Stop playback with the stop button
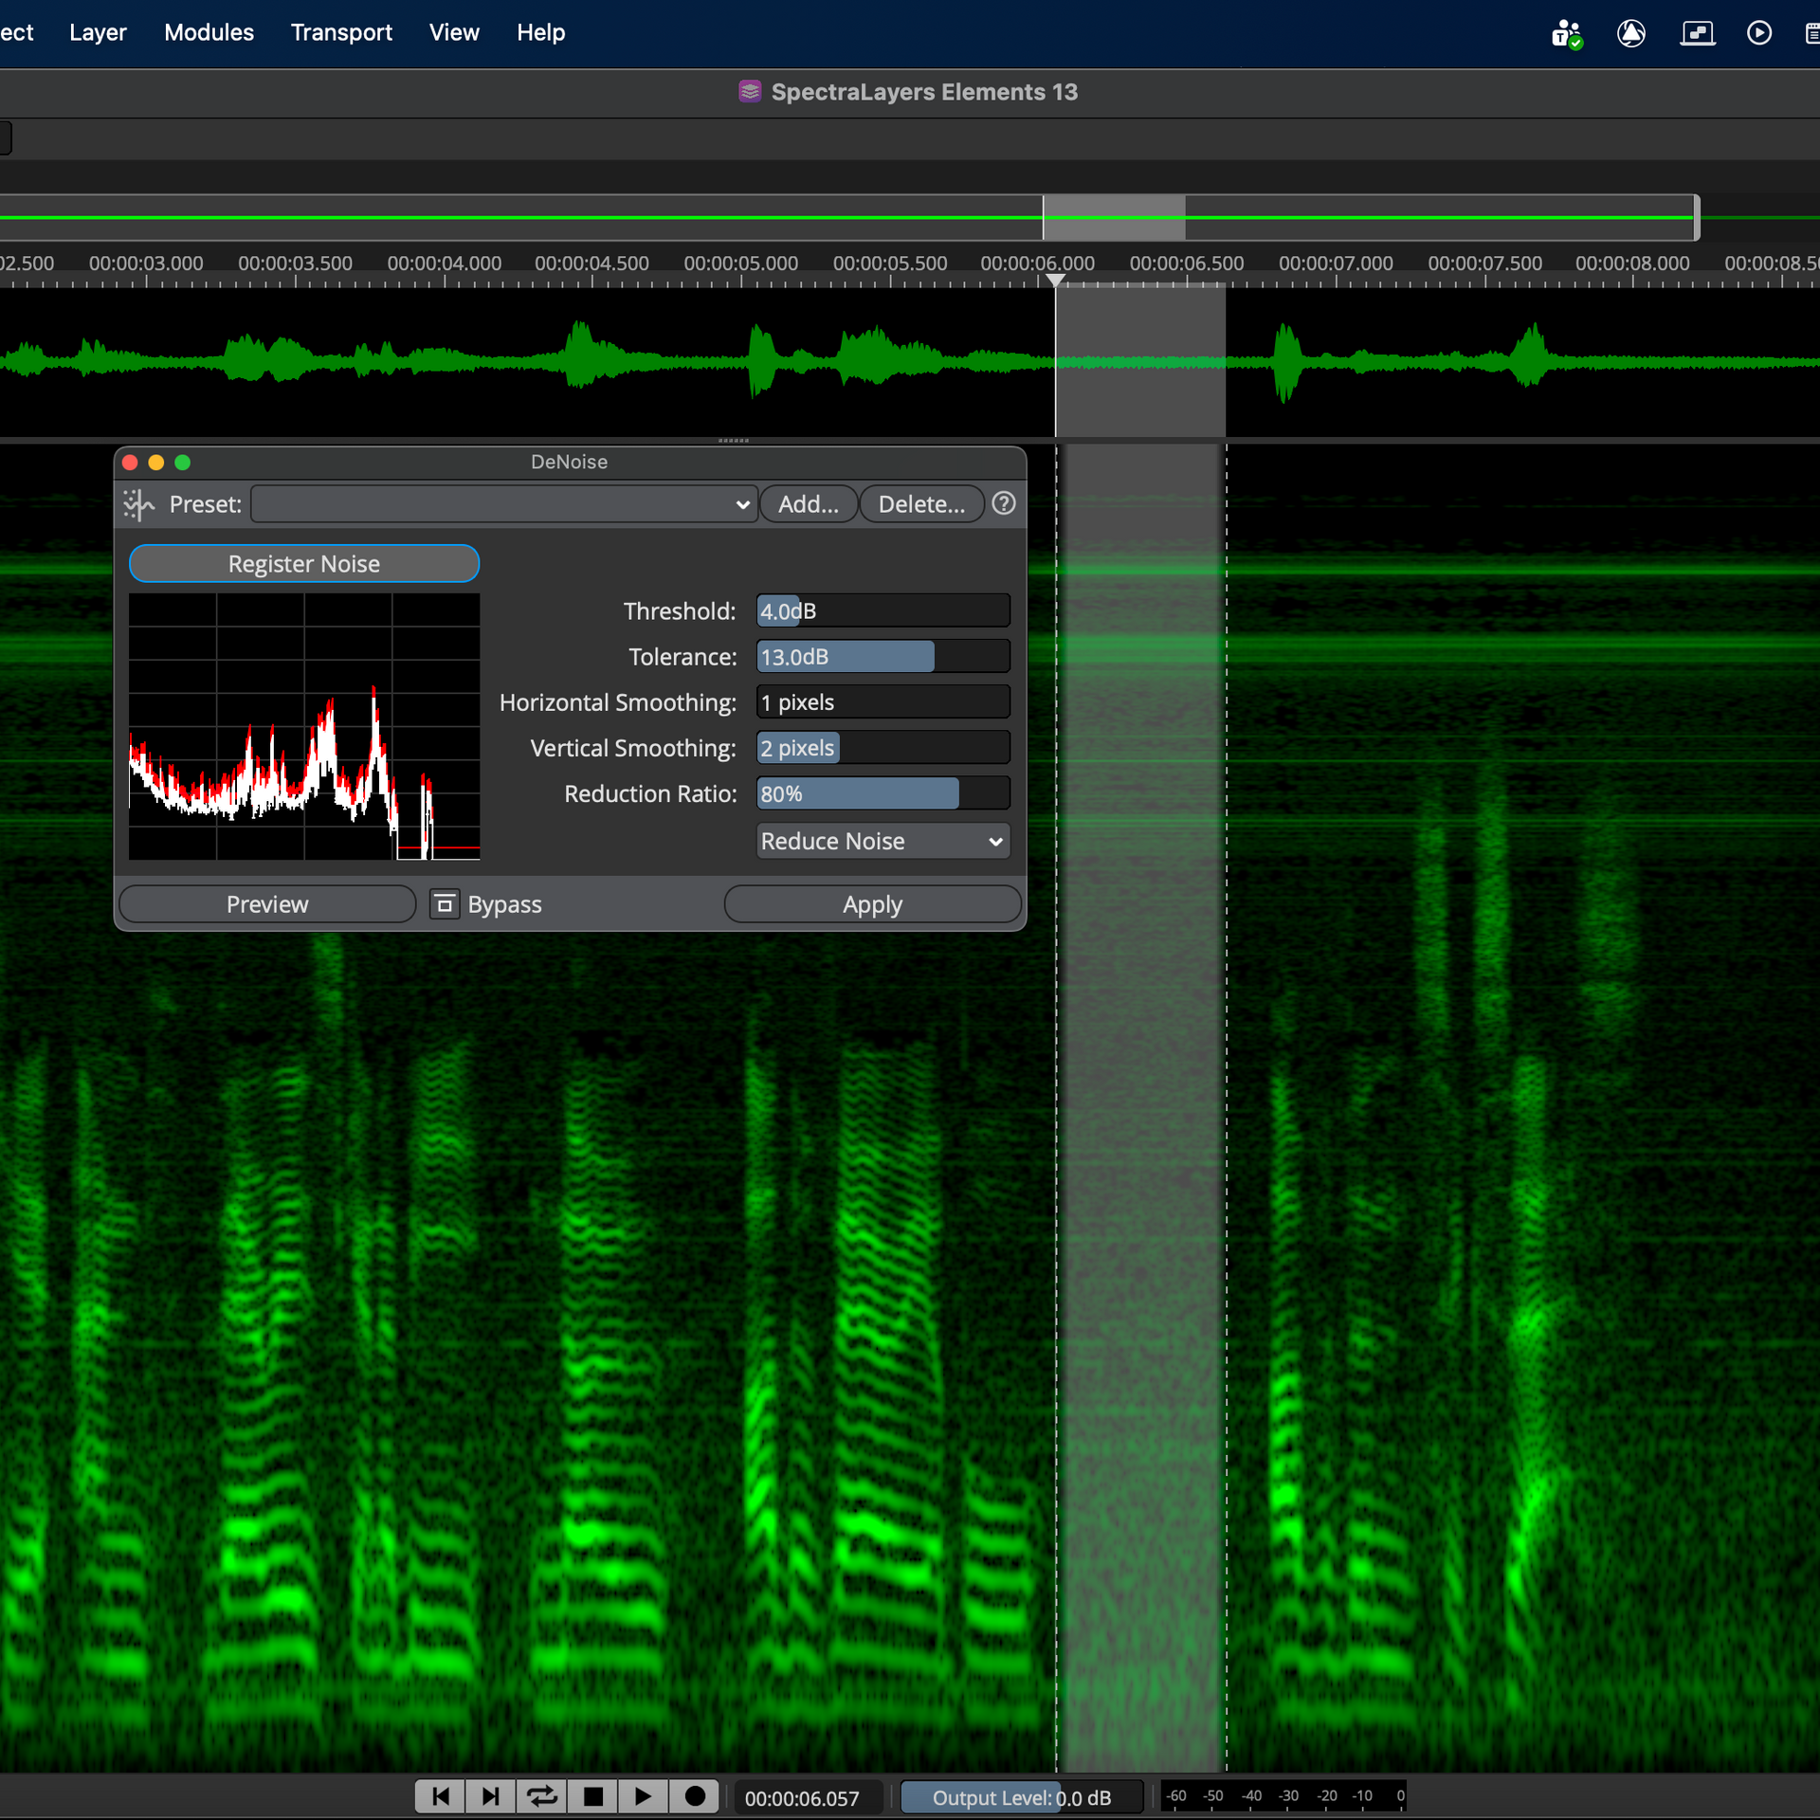This screenshot has height=1820, width=1820. click(x=593, y=1796)
